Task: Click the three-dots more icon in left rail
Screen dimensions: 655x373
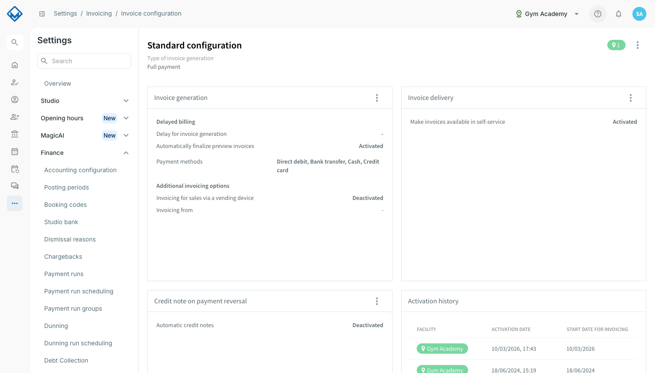Action: click(x=15, y=203)
